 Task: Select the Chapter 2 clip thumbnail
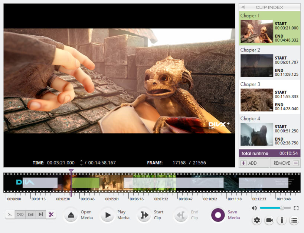(x=257, y=66)
